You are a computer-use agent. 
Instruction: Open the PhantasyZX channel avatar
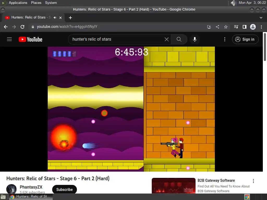click(x=11, y=189)
